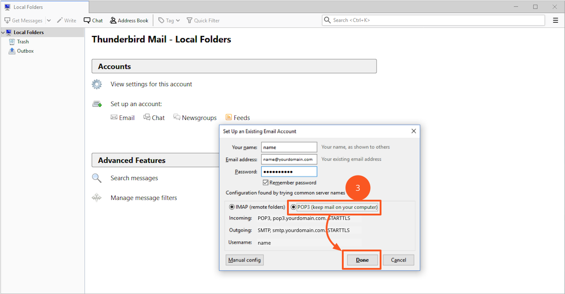Click the 'Set up an account:' label

tap(136, 104)
